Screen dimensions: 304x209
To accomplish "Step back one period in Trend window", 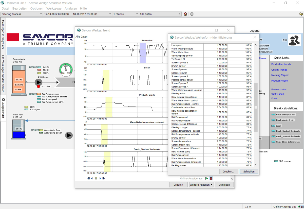I will point(92,178).
